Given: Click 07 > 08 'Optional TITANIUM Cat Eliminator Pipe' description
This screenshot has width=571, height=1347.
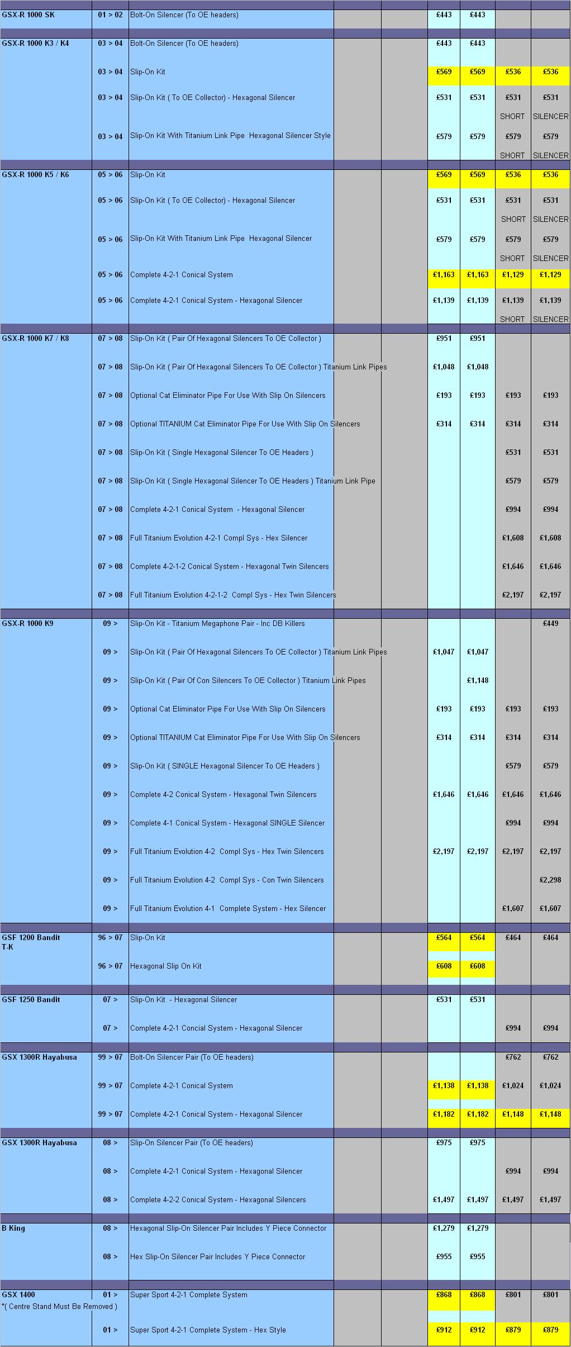Looking at the screenshot, I should pos(245,424).
